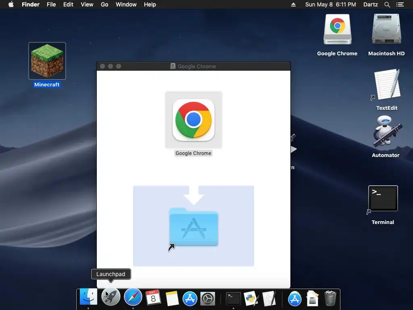Select the Google Chrome disk image on the desktop
This screenshot has height=310, width=413.
(338, 29)
